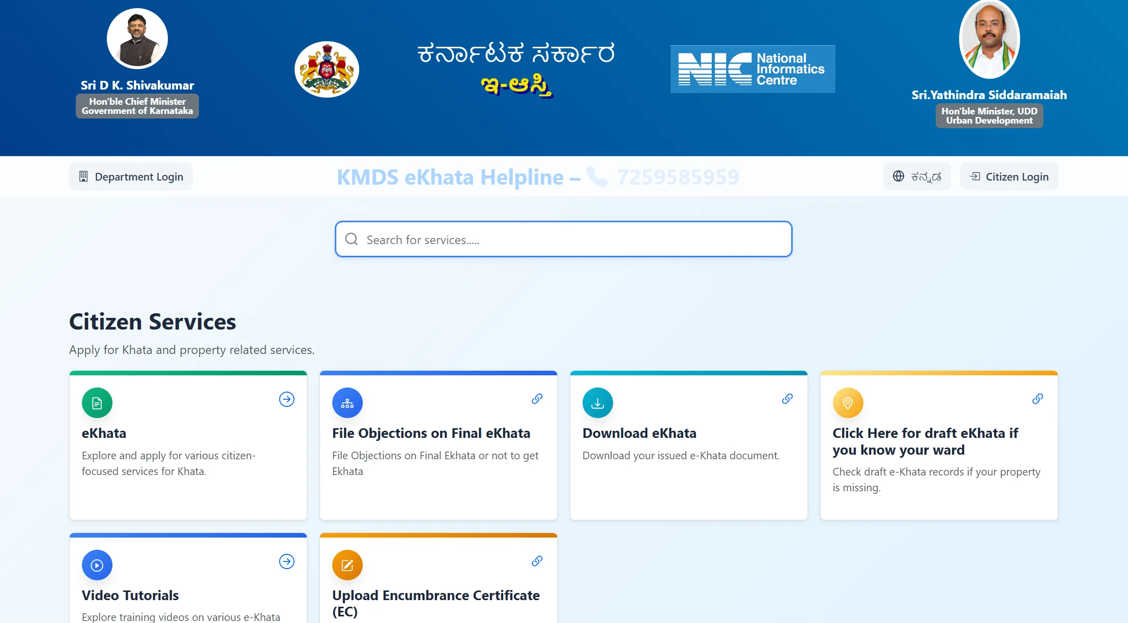Viewport: 1128px width, 623px height.
Task: Click Sri.Yathindra Siddaramaiah portrait
Action: click(990, 39)
